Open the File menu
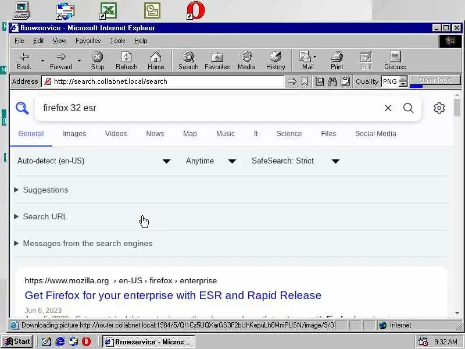465x349 pixels. (19, 41)
